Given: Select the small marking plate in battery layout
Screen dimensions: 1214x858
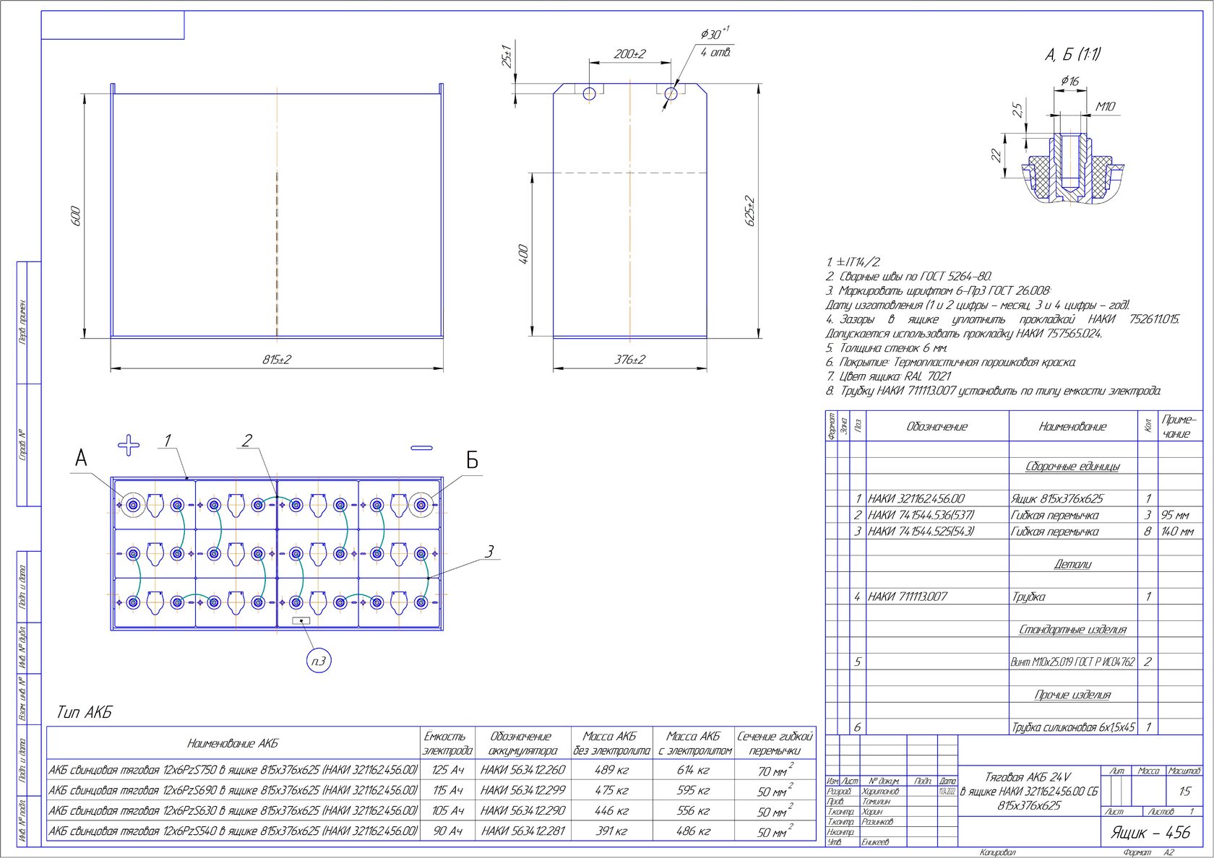Looking at the screenshot, I should pyautogui.click(x=301, y=620).
